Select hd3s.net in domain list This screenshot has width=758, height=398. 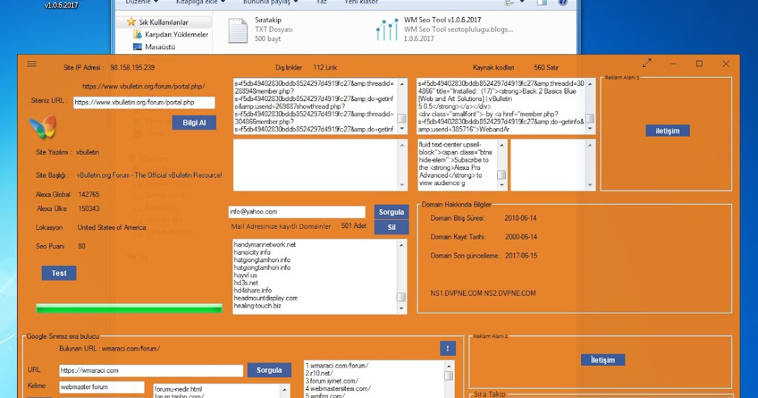(x=245, y=283)
